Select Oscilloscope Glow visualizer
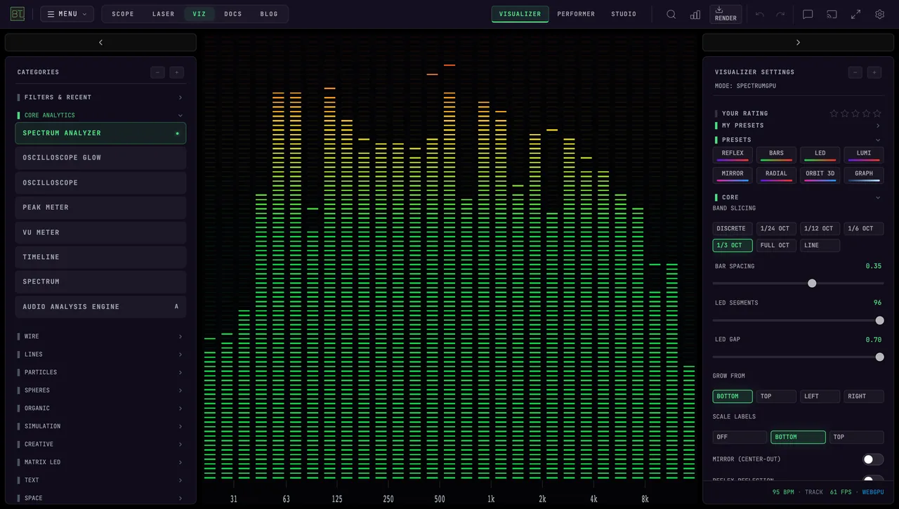 coord(100,158)
